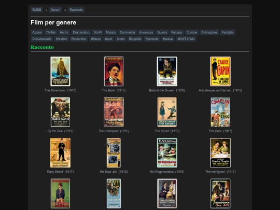Select the Horror genre tag

(64, 32)
